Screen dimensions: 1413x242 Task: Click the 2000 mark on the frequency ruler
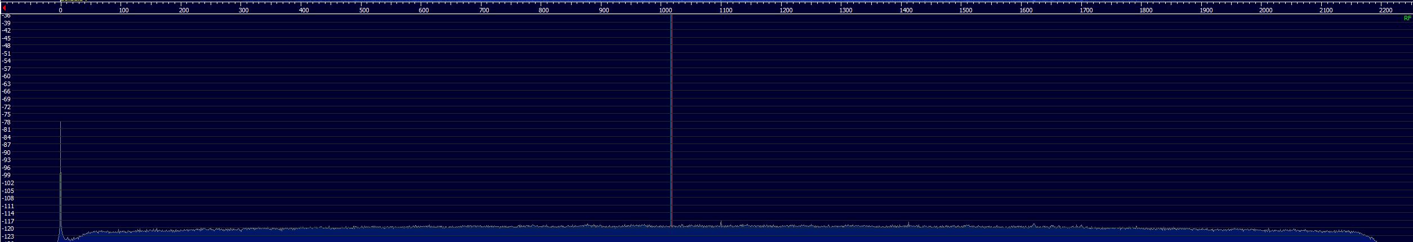tap(1265, 11)
